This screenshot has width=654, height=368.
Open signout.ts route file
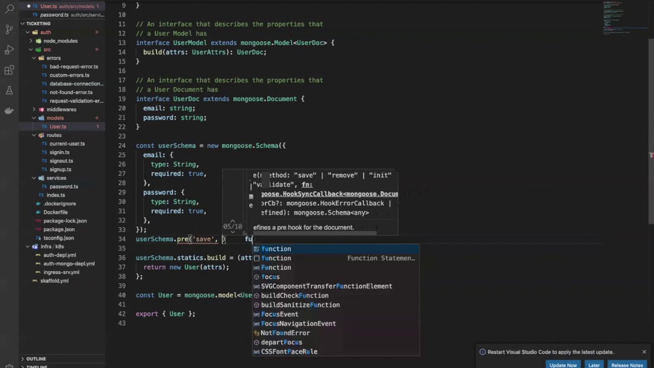point(62,160)
